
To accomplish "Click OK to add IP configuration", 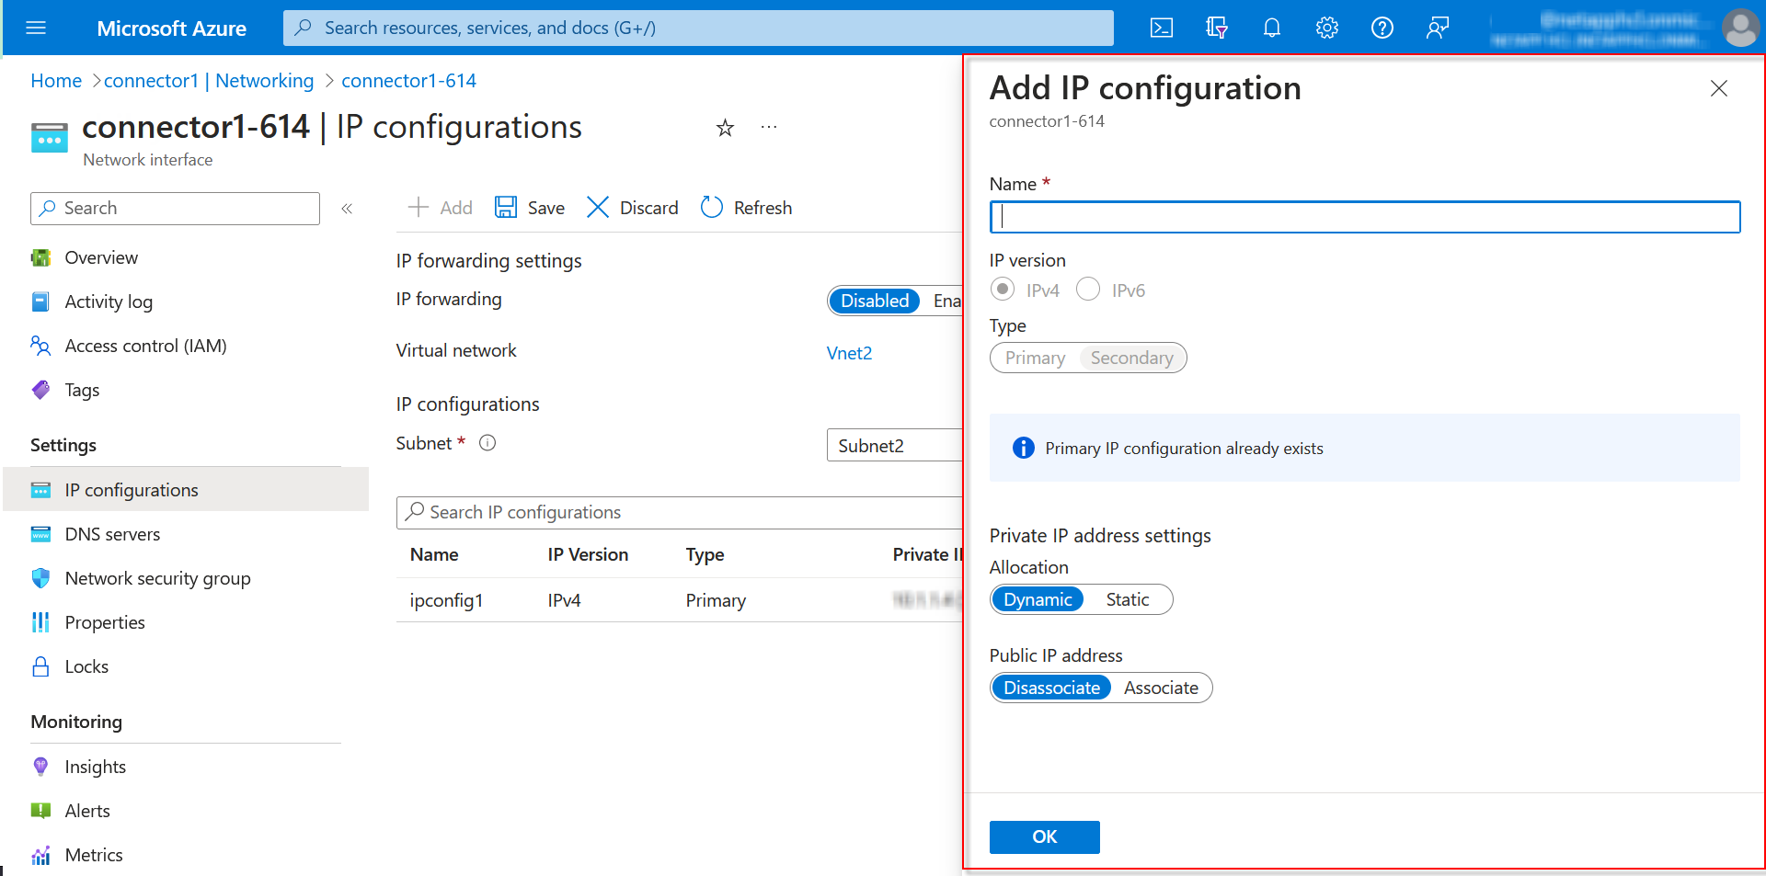I will coord(1044,836).
